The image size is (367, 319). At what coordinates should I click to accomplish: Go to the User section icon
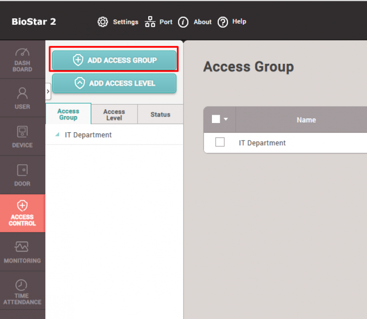pyautogui.click(x=22, y=93)
